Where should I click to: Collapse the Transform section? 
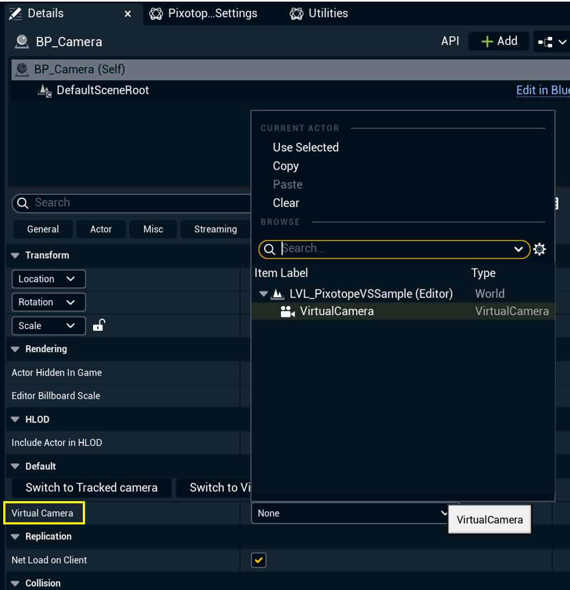(x=15, y=256)
